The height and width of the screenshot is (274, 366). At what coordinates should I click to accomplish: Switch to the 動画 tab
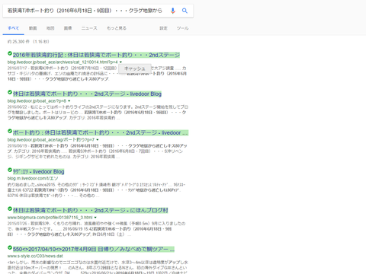33,28
